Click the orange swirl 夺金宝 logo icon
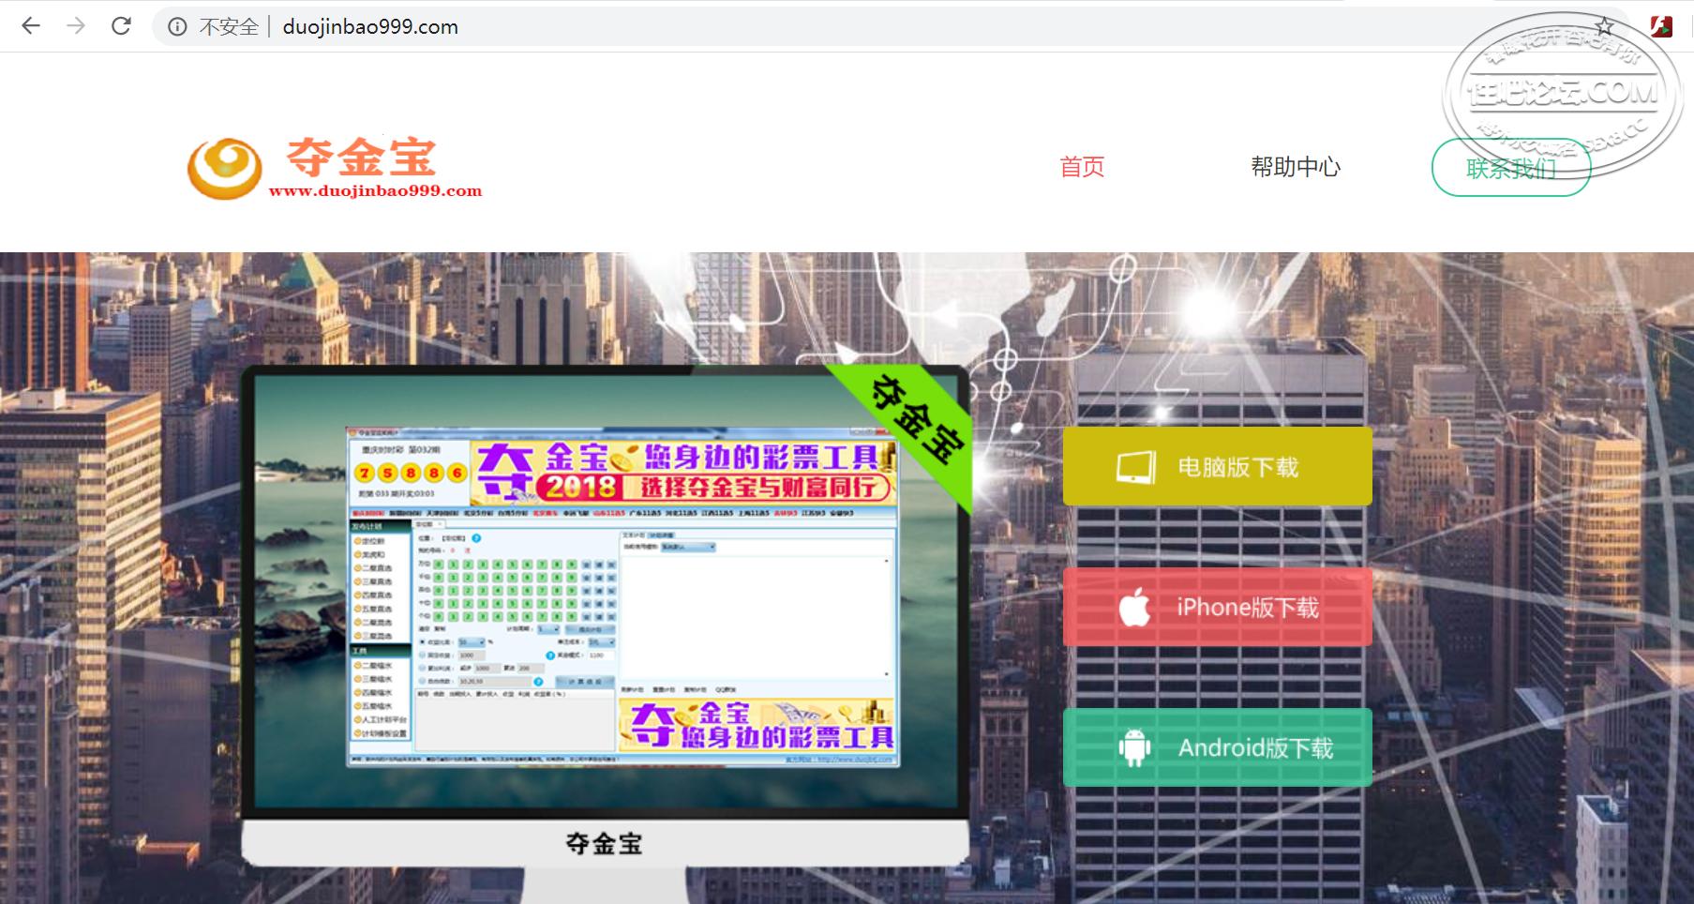This screenshot has width=1694, height=904. [x=224, y=168]
